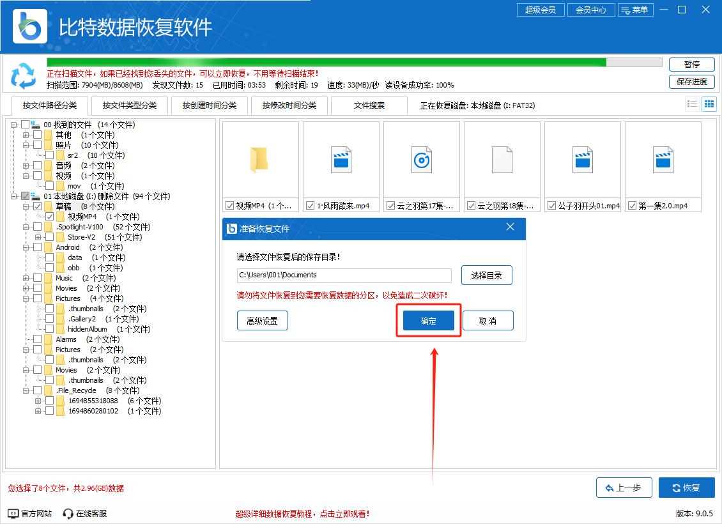Viewport: 722px width, 524px height.
Task: Click the 风雨欲来.mp4 video file icon
Action: [341, 160]
